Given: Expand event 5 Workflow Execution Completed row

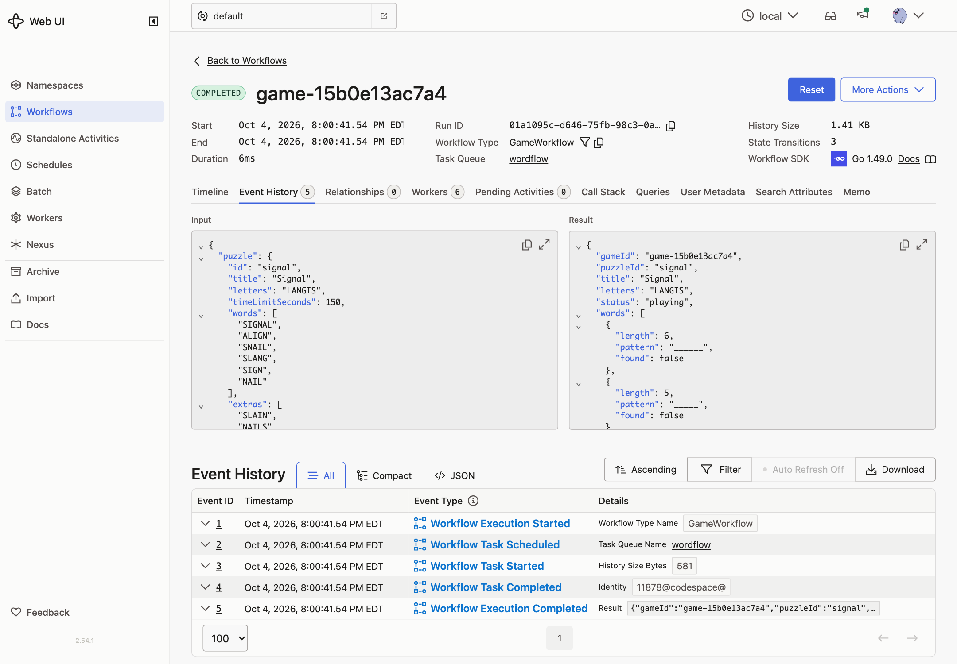Looking at the screenshot, I should 205,608.
